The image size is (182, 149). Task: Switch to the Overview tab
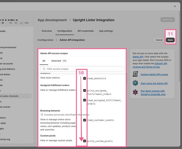47,31
